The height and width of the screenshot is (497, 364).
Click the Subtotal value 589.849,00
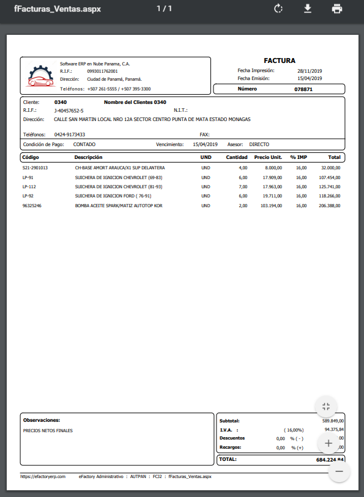pos(333,421)
